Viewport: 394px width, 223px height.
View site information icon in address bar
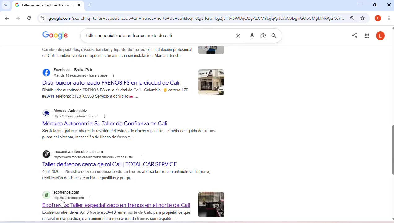coord(42,18)
